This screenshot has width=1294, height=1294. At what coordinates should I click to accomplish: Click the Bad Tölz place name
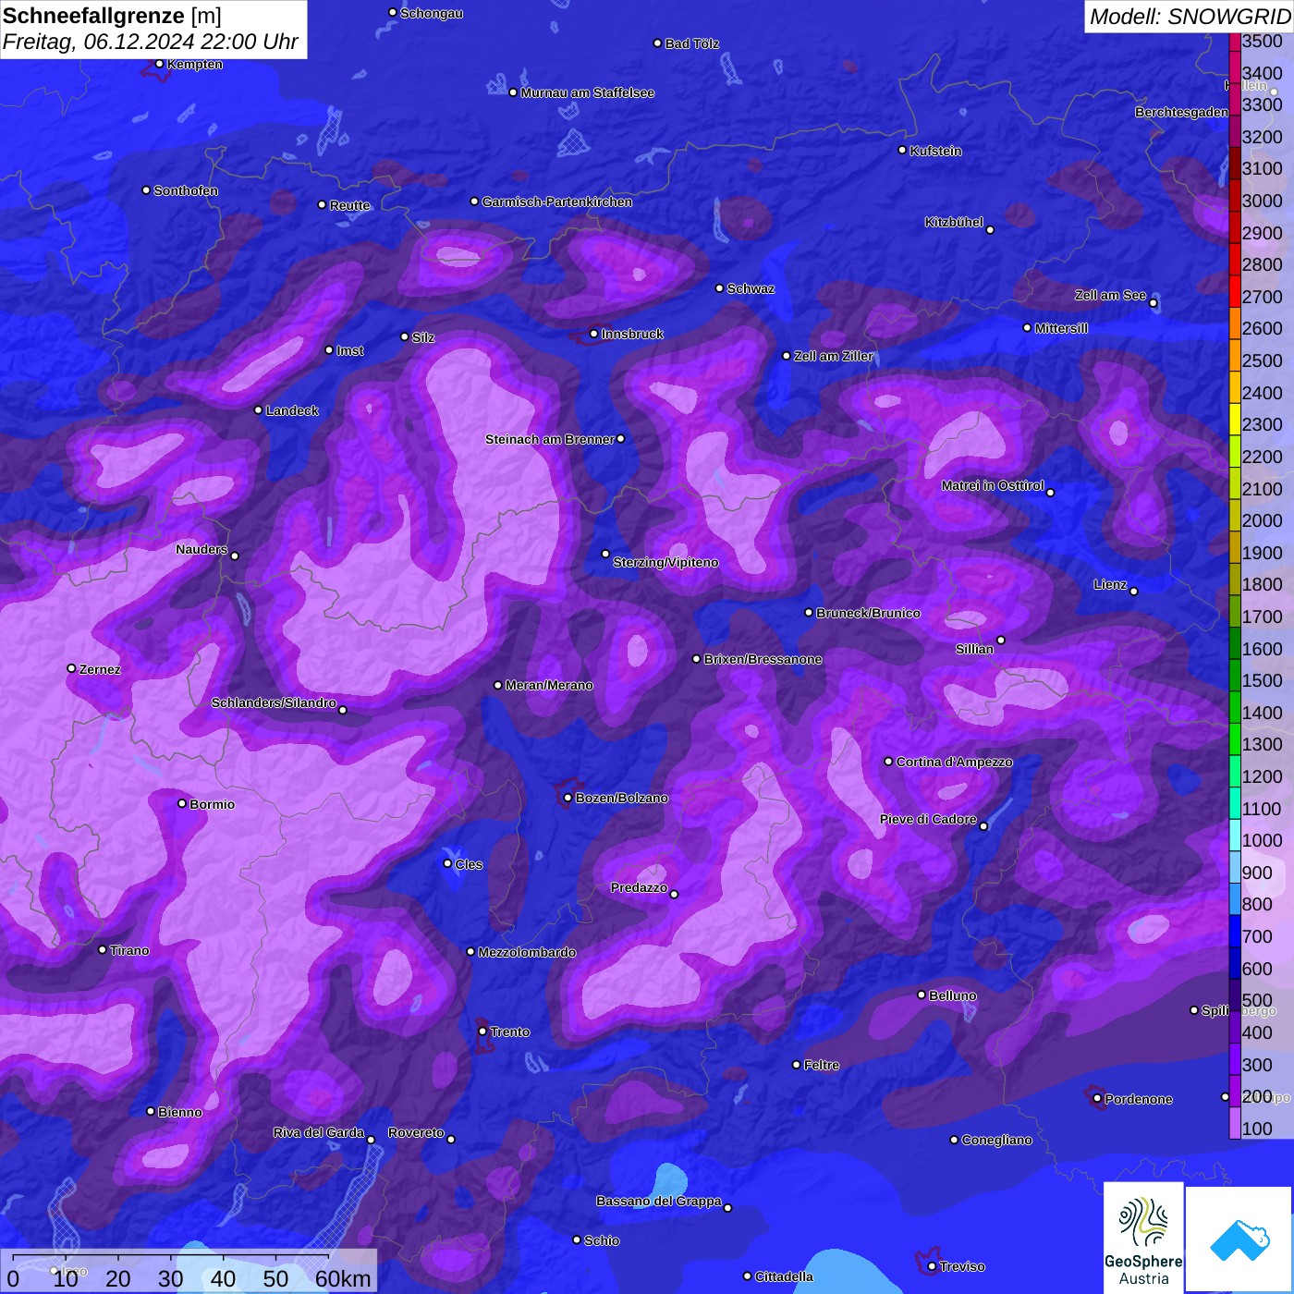691,43
